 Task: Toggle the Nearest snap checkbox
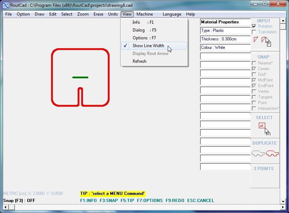click(x=254, y=63)
